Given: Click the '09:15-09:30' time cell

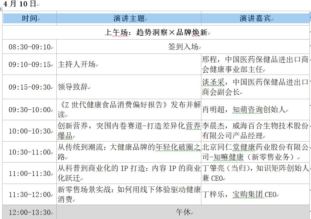Looking at the screenshot, I should (x=30, y=87).
